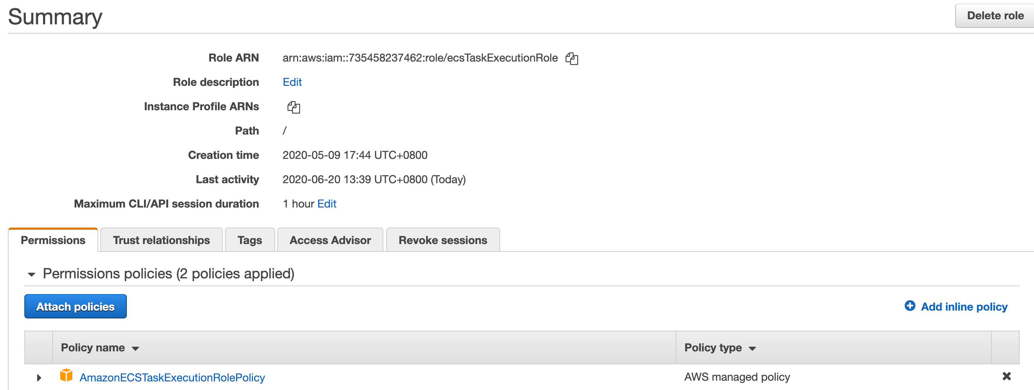This screenshot has height=390, width=1034.
Task: Detach AmazonECSTaskExecutionRolePolicy using the X icon
Action: click(x=1006, y=376)
